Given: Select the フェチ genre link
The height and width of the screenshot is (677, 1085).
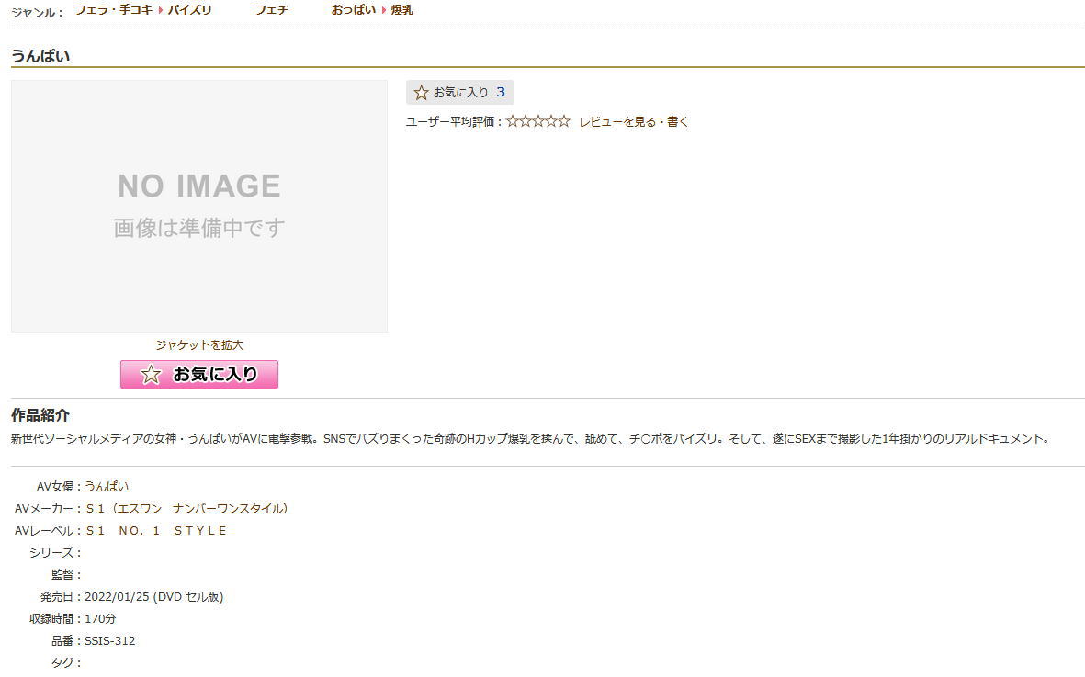Looking at the screenshot, I should (x=271, y=10).
